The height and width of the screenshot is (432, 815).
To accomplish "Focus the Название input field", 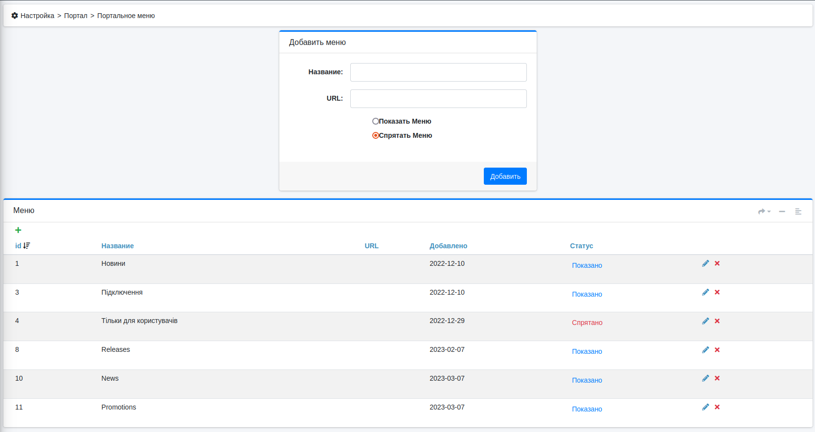I will [438, 72].
